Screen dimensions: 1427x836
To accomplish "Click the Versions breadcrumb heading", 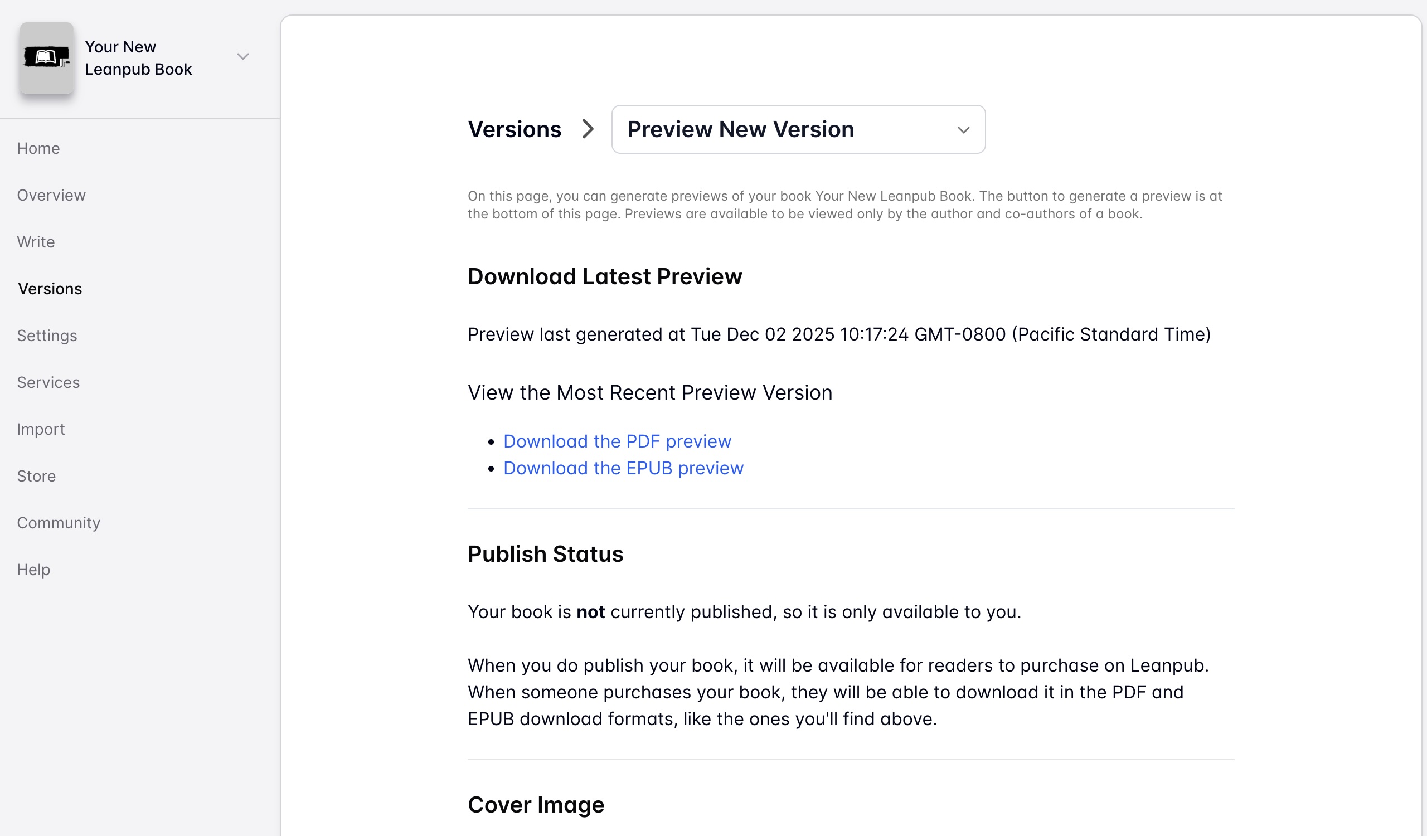I will point(514,130).
